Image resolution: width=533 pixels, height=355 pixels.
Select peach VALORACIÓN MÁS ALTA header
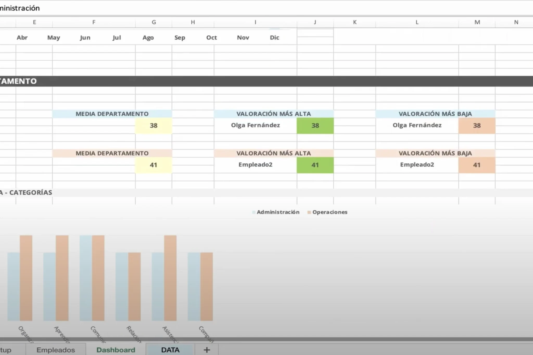[274, 153]
